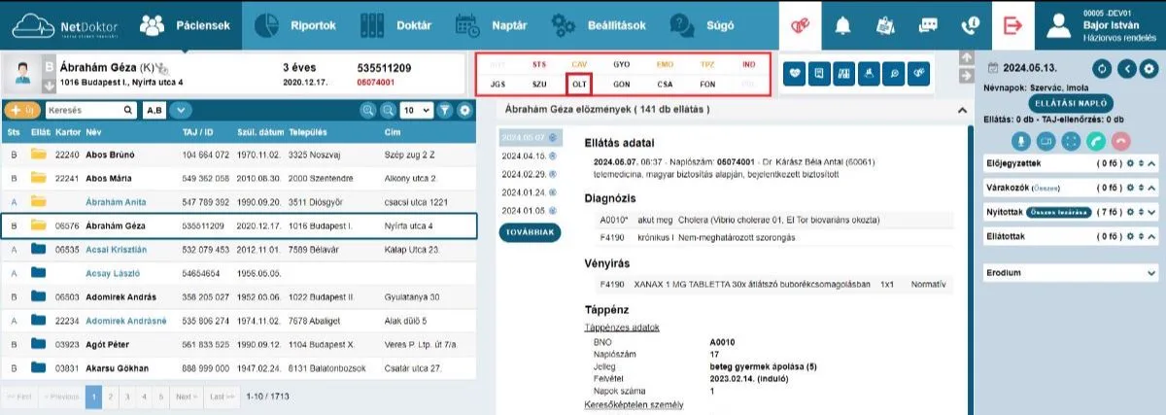Collapse the Nyitottak section chevron
The image size is (1166, 415).
point(1151,212)
